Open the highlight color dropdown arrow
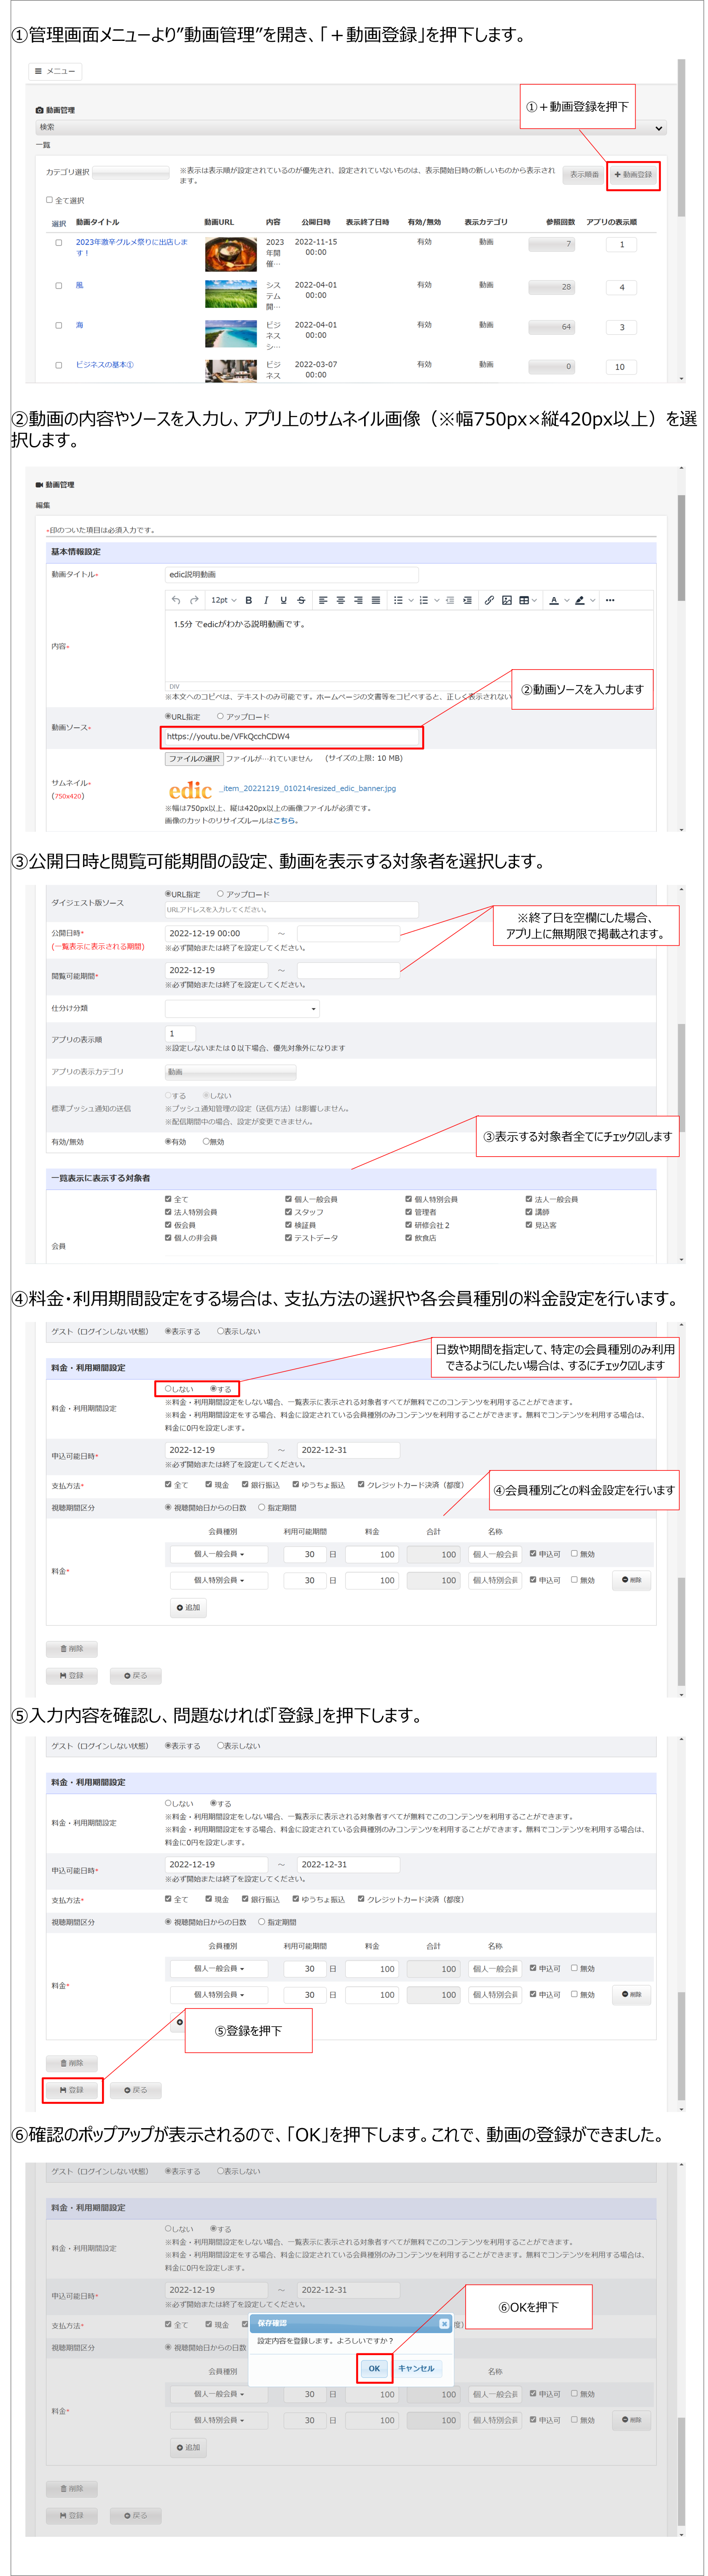Image resolution: width=708 pixels, height=2576 pixels. (592, 600)
